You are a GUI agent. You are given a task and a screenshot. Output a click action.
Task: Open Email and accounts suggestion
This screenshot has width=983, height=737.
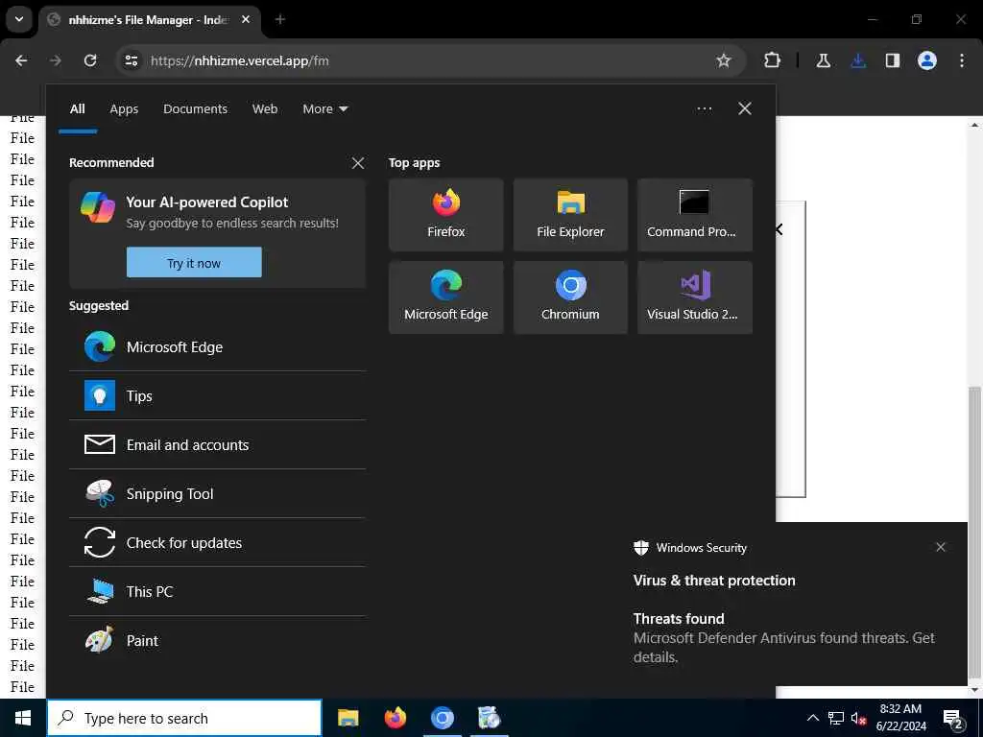[x=217, y=445]
